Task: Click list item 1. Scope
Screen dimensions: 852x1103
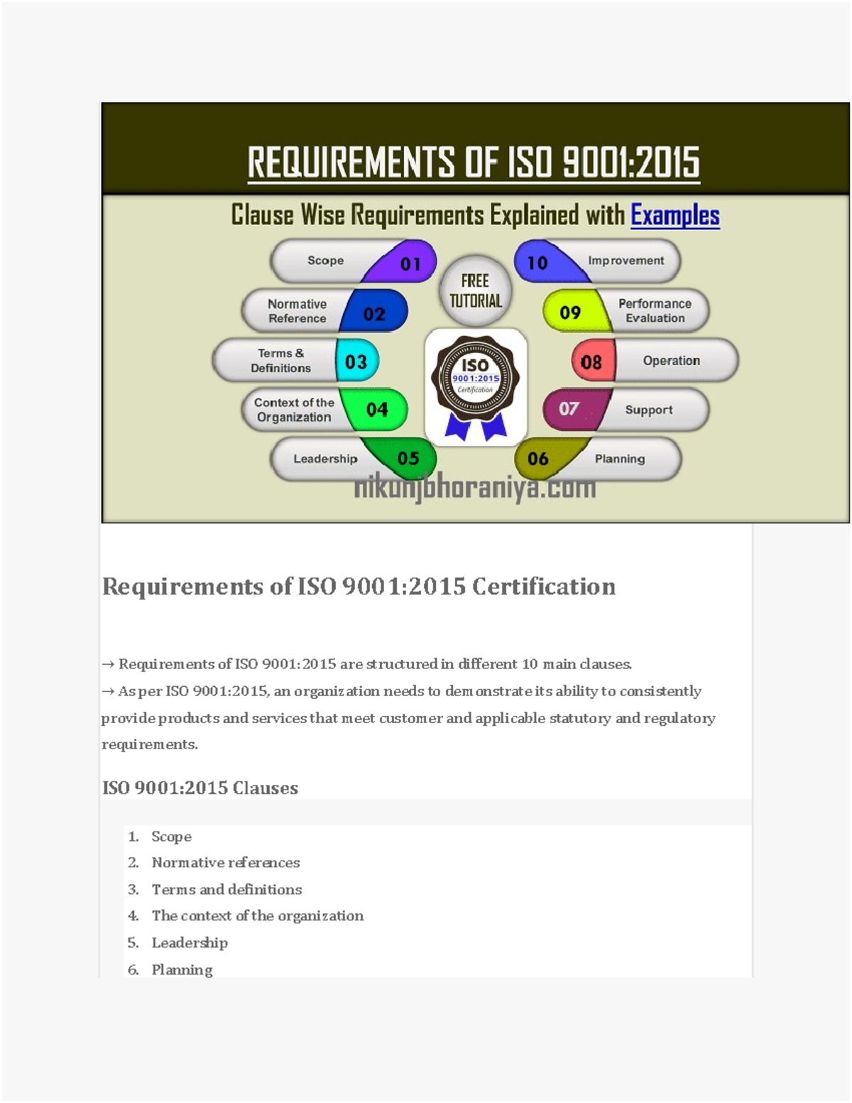Action: pyautogui.click(x=160, y=837)
